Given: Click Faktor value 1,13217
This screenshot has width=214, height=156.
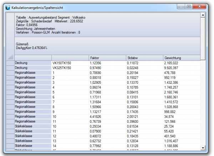Looking at the screenshot, I should (x=95, y=112).
